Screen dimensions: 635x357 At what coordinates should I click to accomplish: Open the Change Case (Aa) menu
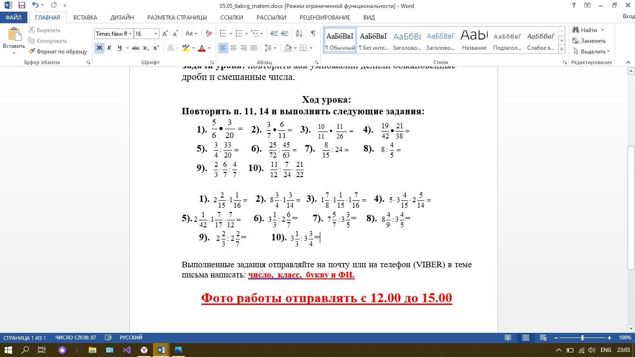click(x=191, y=33)
